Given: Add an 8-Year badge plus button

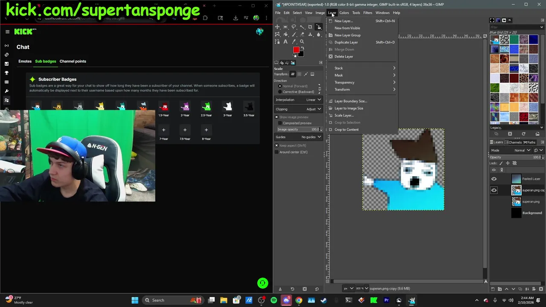Looking at the screenshot, I should click(206, 130).
